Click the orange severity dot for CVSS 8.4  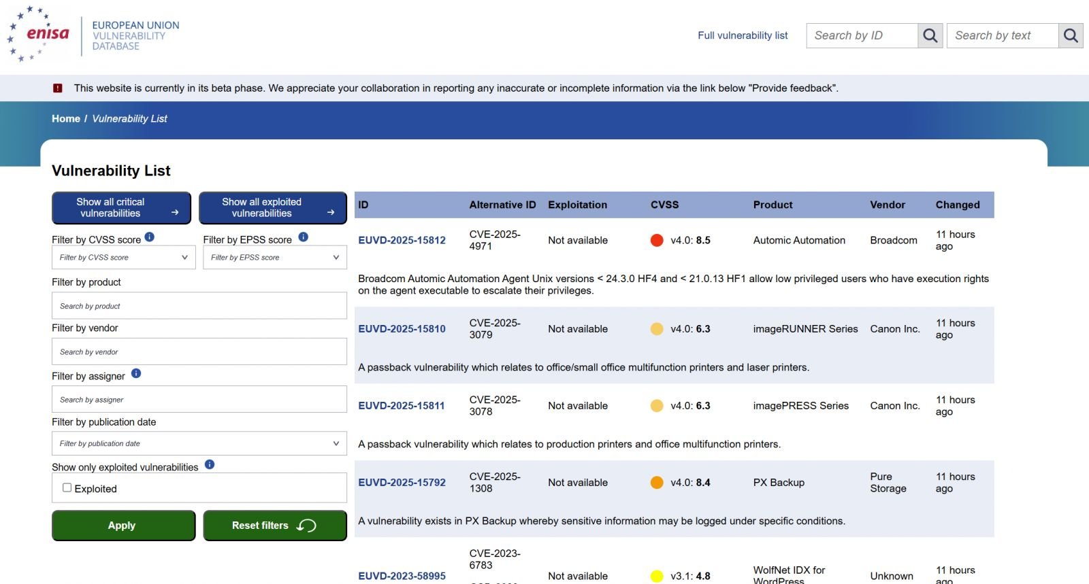tap(657, 483)
